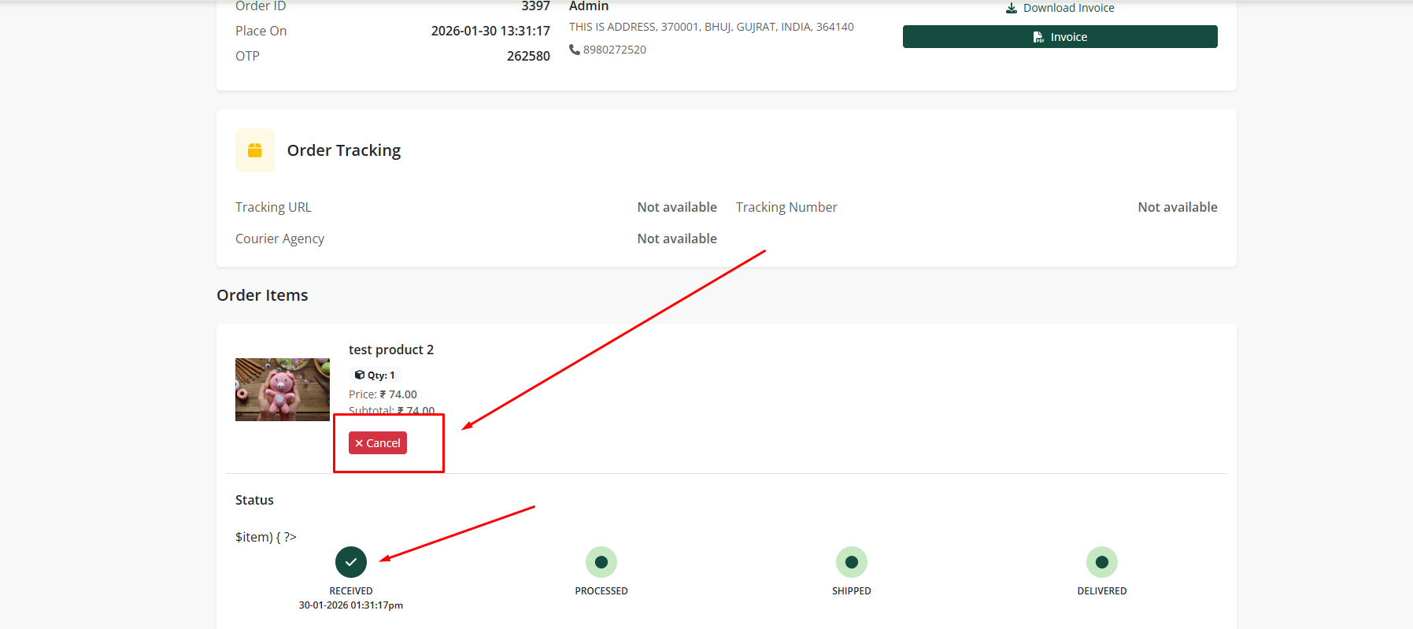This screenshot has width=1413, height=629.
Task: Click the received timestamp 30-01-2026 01:31:17pm
Action: [351, 605]
